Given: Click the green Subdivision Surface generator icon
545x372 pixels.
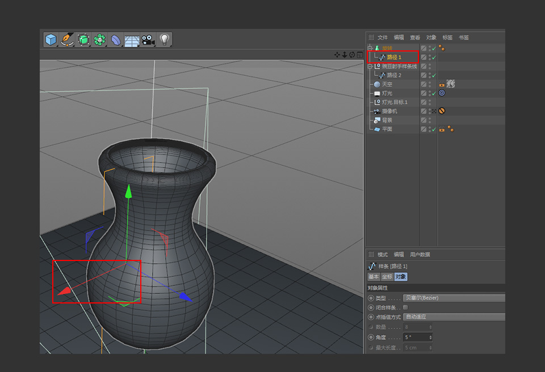Looking at the screenshot, I should (83, 40).
